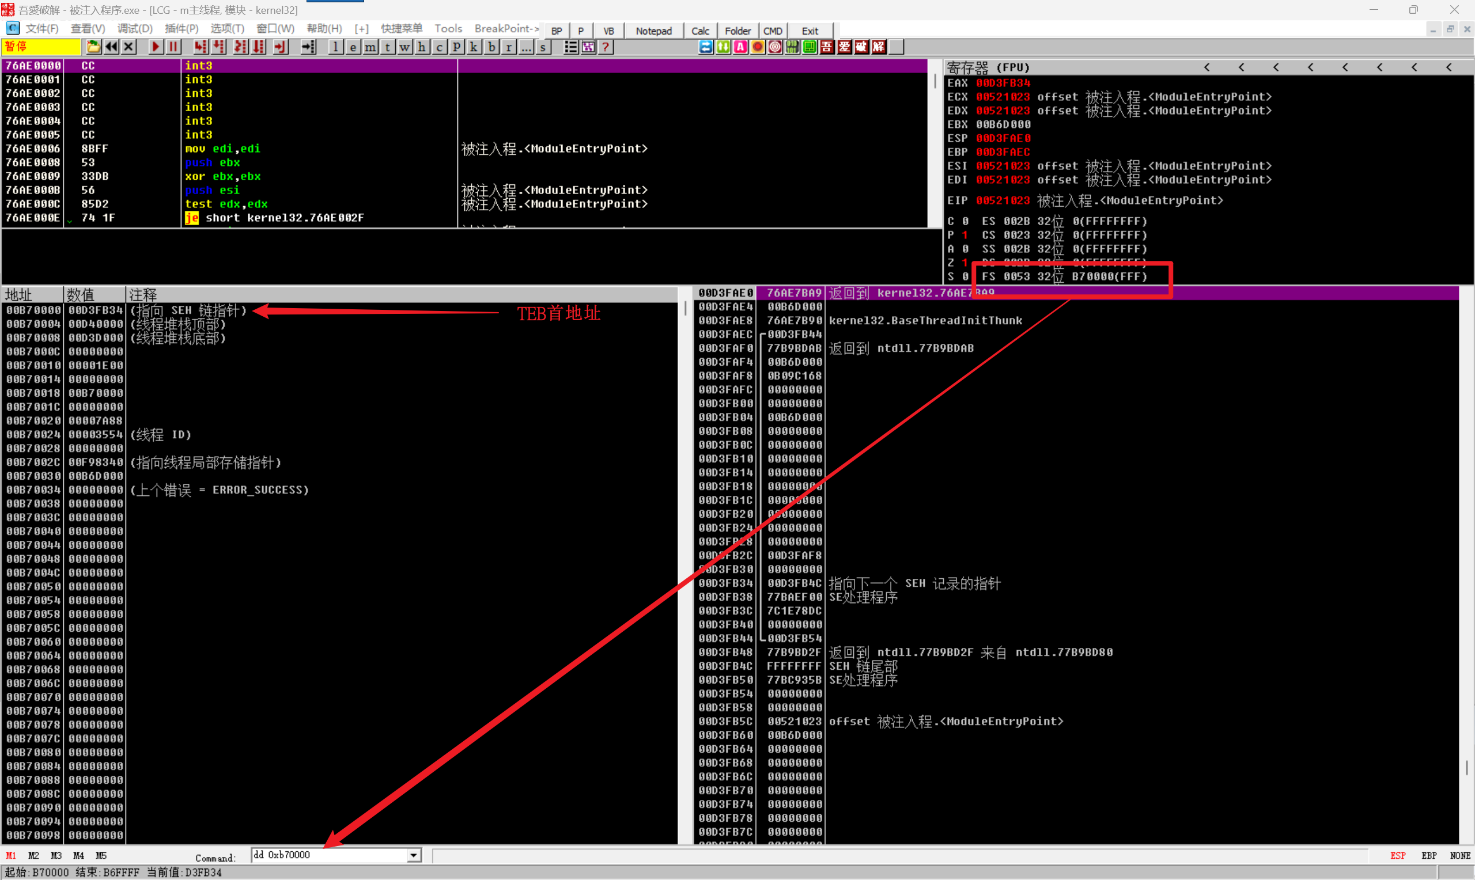The height and width of the screenshot is (880, 1475).
Task: Open the 插件(P) plugins menu
Action: tap(181, 28)
